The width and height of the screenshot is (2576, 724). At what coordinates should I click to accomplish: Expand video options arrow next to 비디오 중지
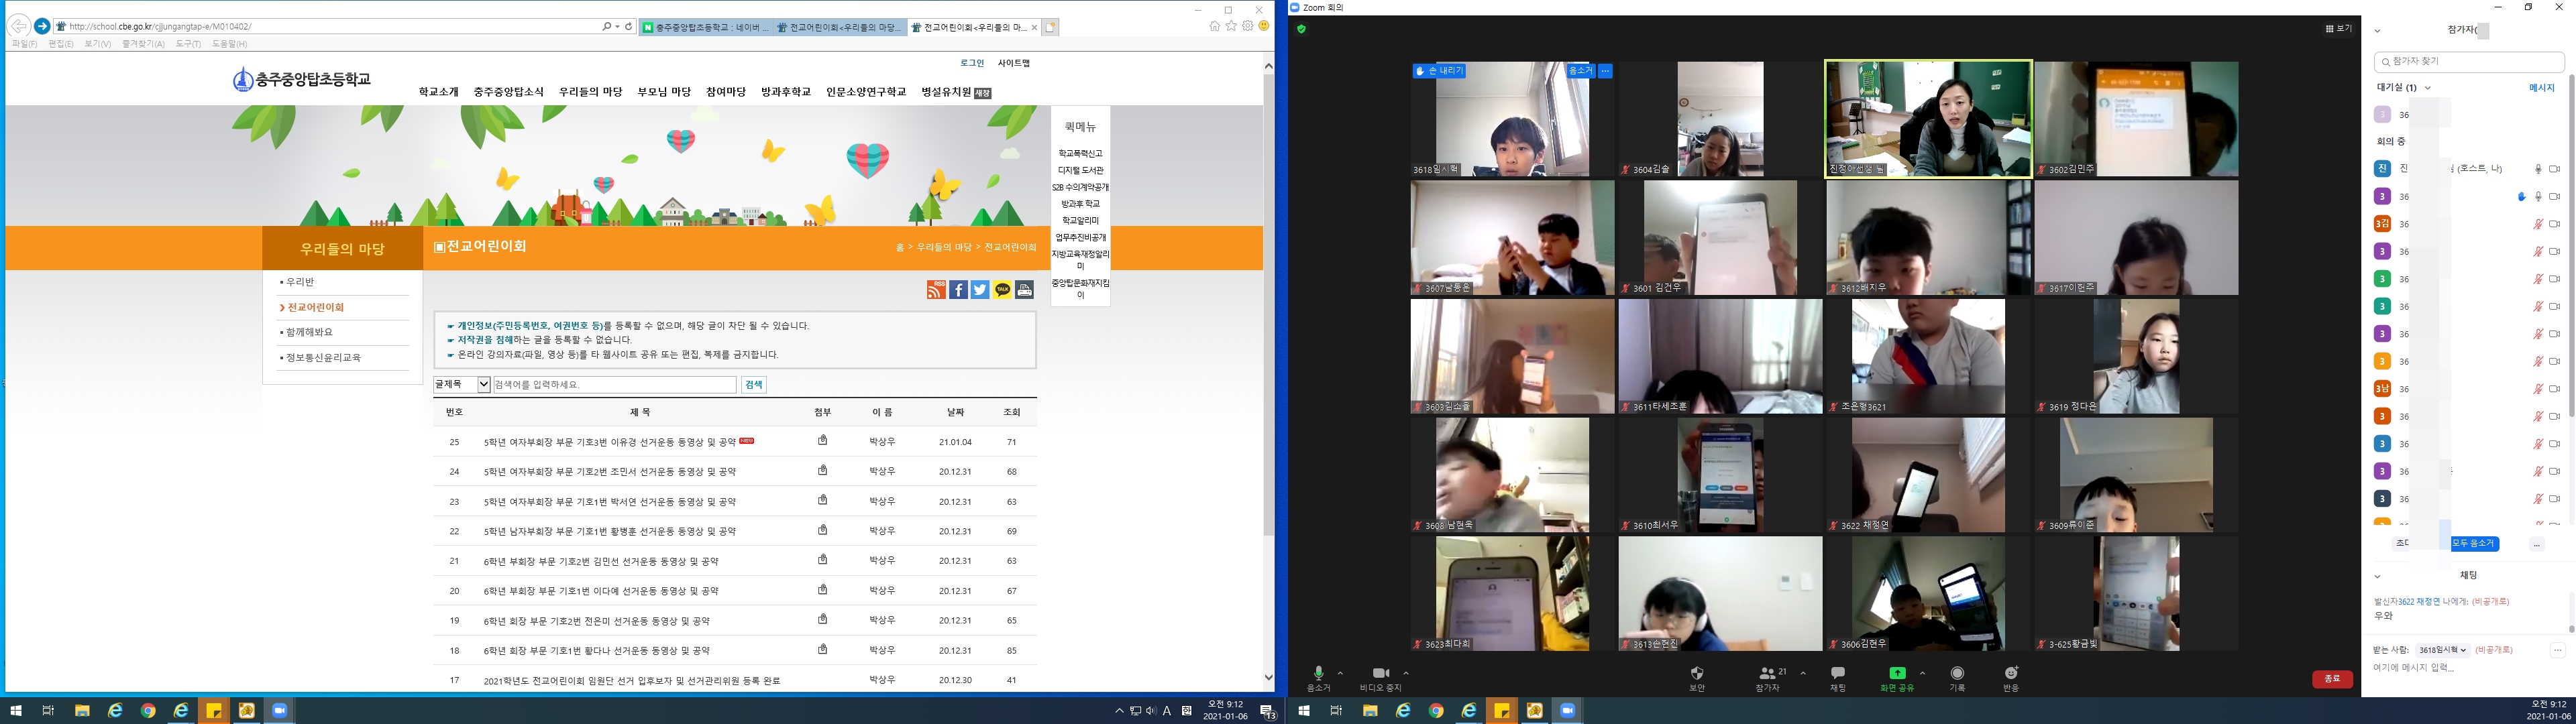(1406, 673)
